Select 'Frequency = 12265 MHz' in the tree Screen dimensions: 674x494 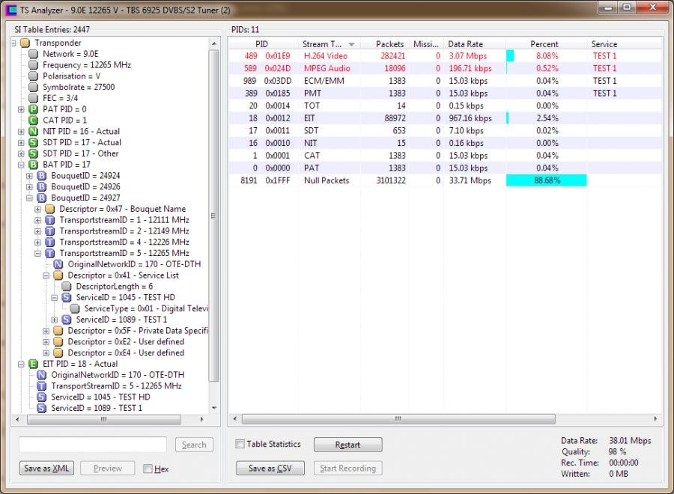[87, 65]
